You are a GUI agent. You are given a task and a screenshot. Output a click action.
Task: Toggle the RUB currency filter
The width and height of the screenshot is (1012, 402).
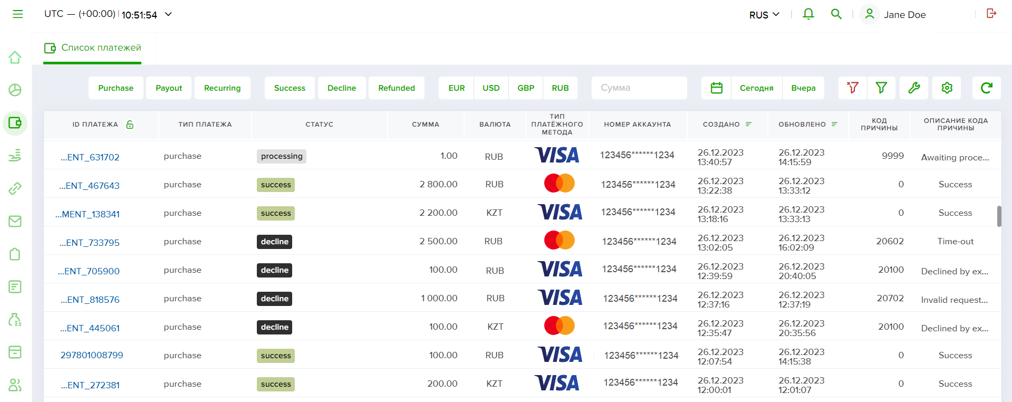point(560,88)
